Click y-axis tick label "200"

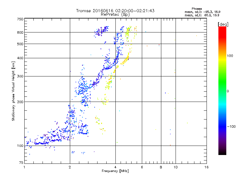(x=20, y=102)
